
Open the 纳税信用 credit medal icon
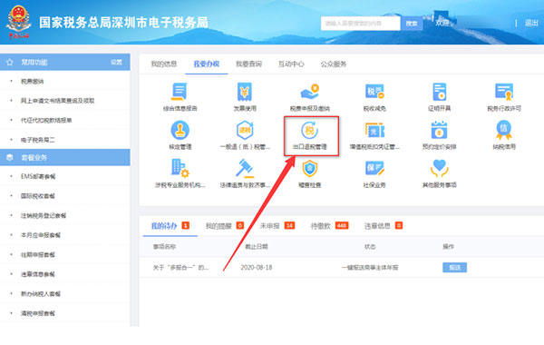[x=504, y=131]
